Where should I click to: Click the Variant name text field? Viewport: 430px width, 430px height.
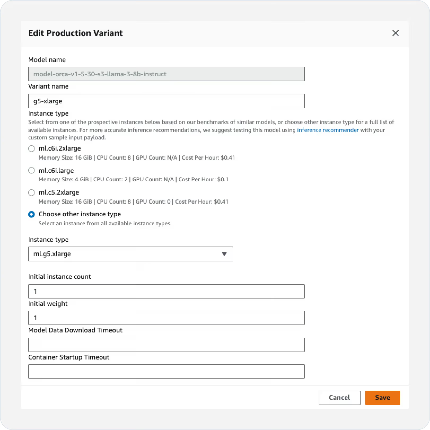tap(166, 101)
